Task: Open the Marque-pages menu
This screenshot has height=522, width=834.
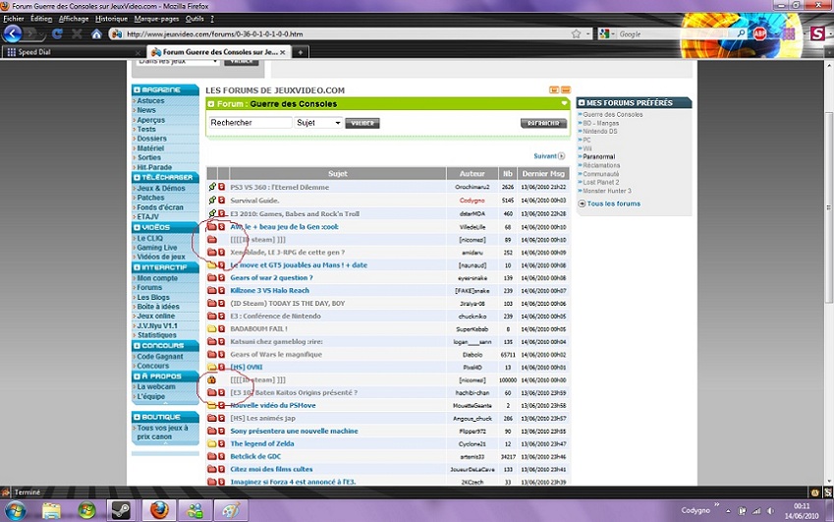Action: 156,19
